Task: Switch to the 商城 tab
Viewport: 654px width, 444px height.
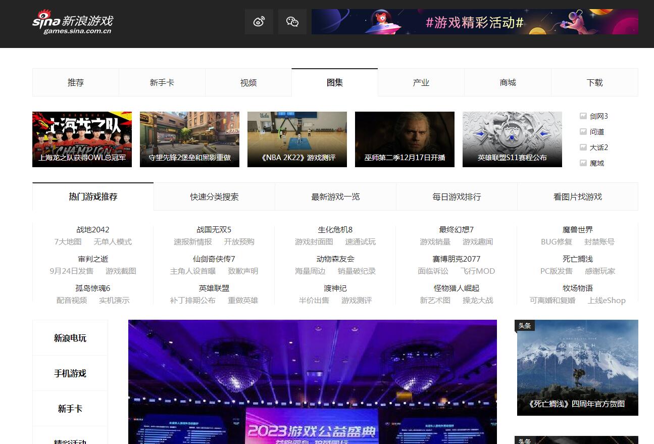Action: [x=508, y=82]
